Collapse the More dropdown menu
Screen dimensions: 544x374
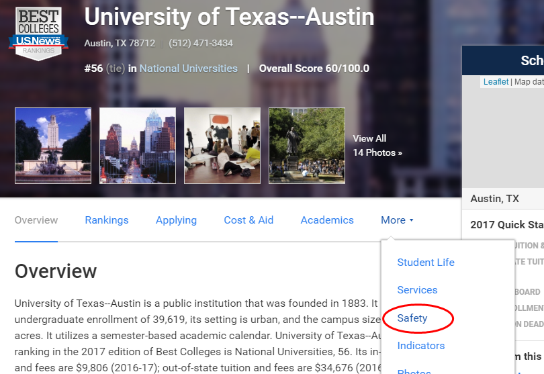pyautogui.click(x=397, y=220)
